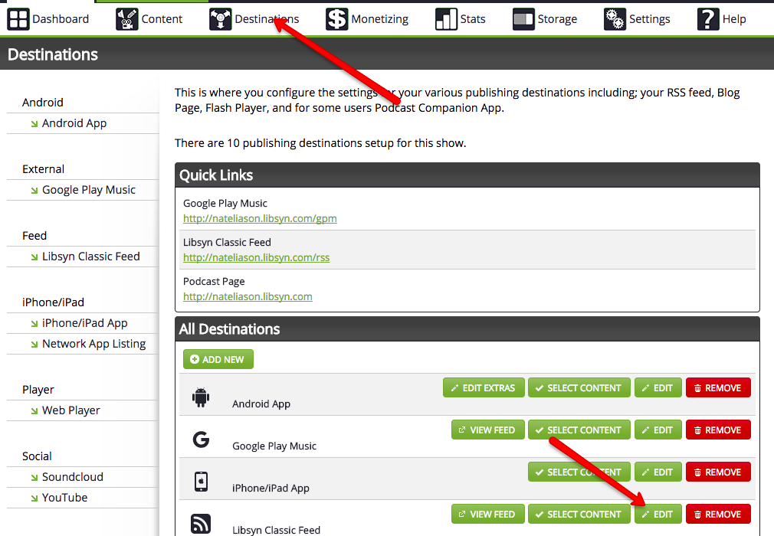
Task: Click the Help question mark icon
Action: tap(708, 19)
